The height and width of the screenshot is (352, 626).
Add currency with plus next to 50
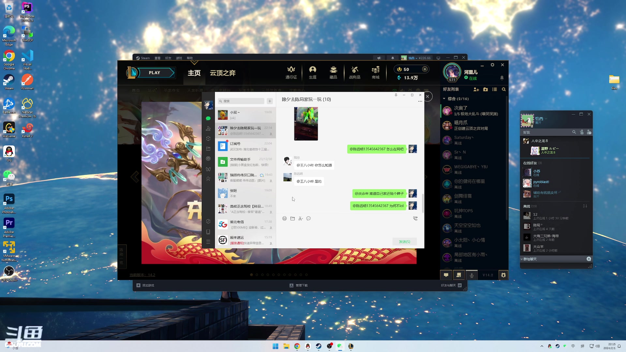(425, 69)
